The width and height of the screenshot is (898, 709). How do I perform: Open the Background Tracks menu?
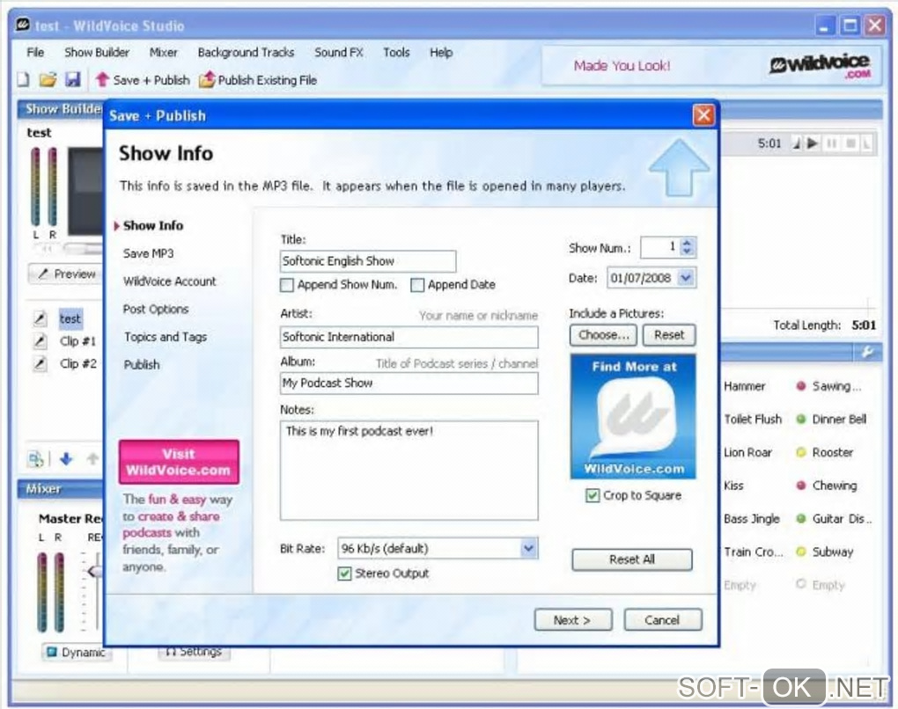tap(246, 52)
